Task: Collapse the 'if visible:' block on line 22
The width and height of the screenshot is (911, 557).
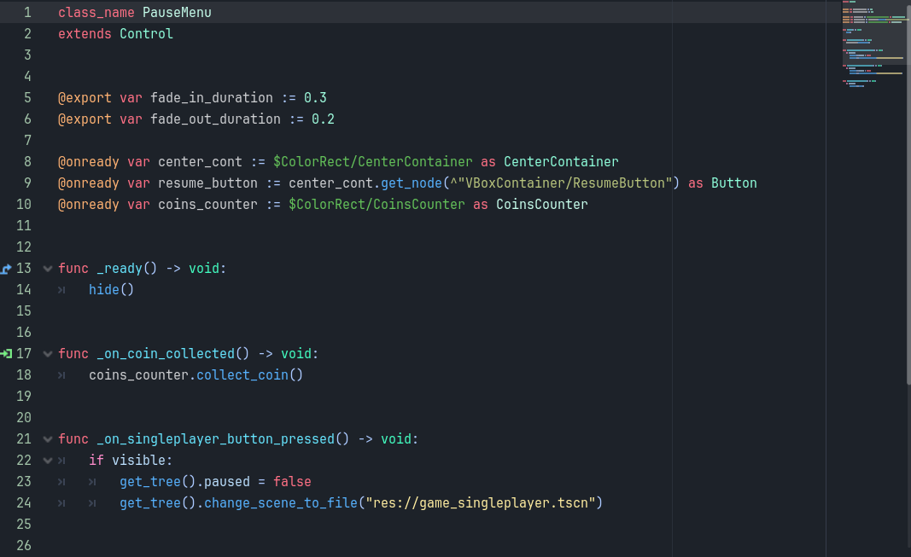Action: click(47, 460)
